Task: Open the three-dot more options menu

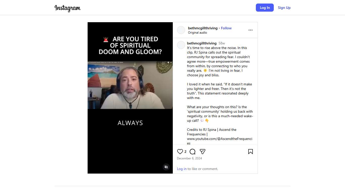Action: coord(251,30)
